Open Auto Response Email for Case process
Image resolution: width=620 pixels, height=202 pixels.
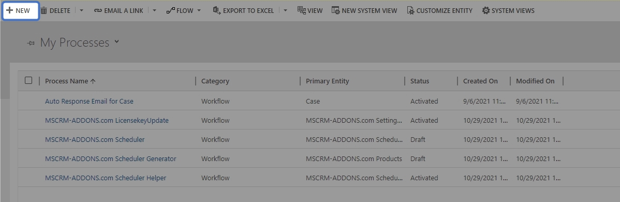tap(89, 101)
